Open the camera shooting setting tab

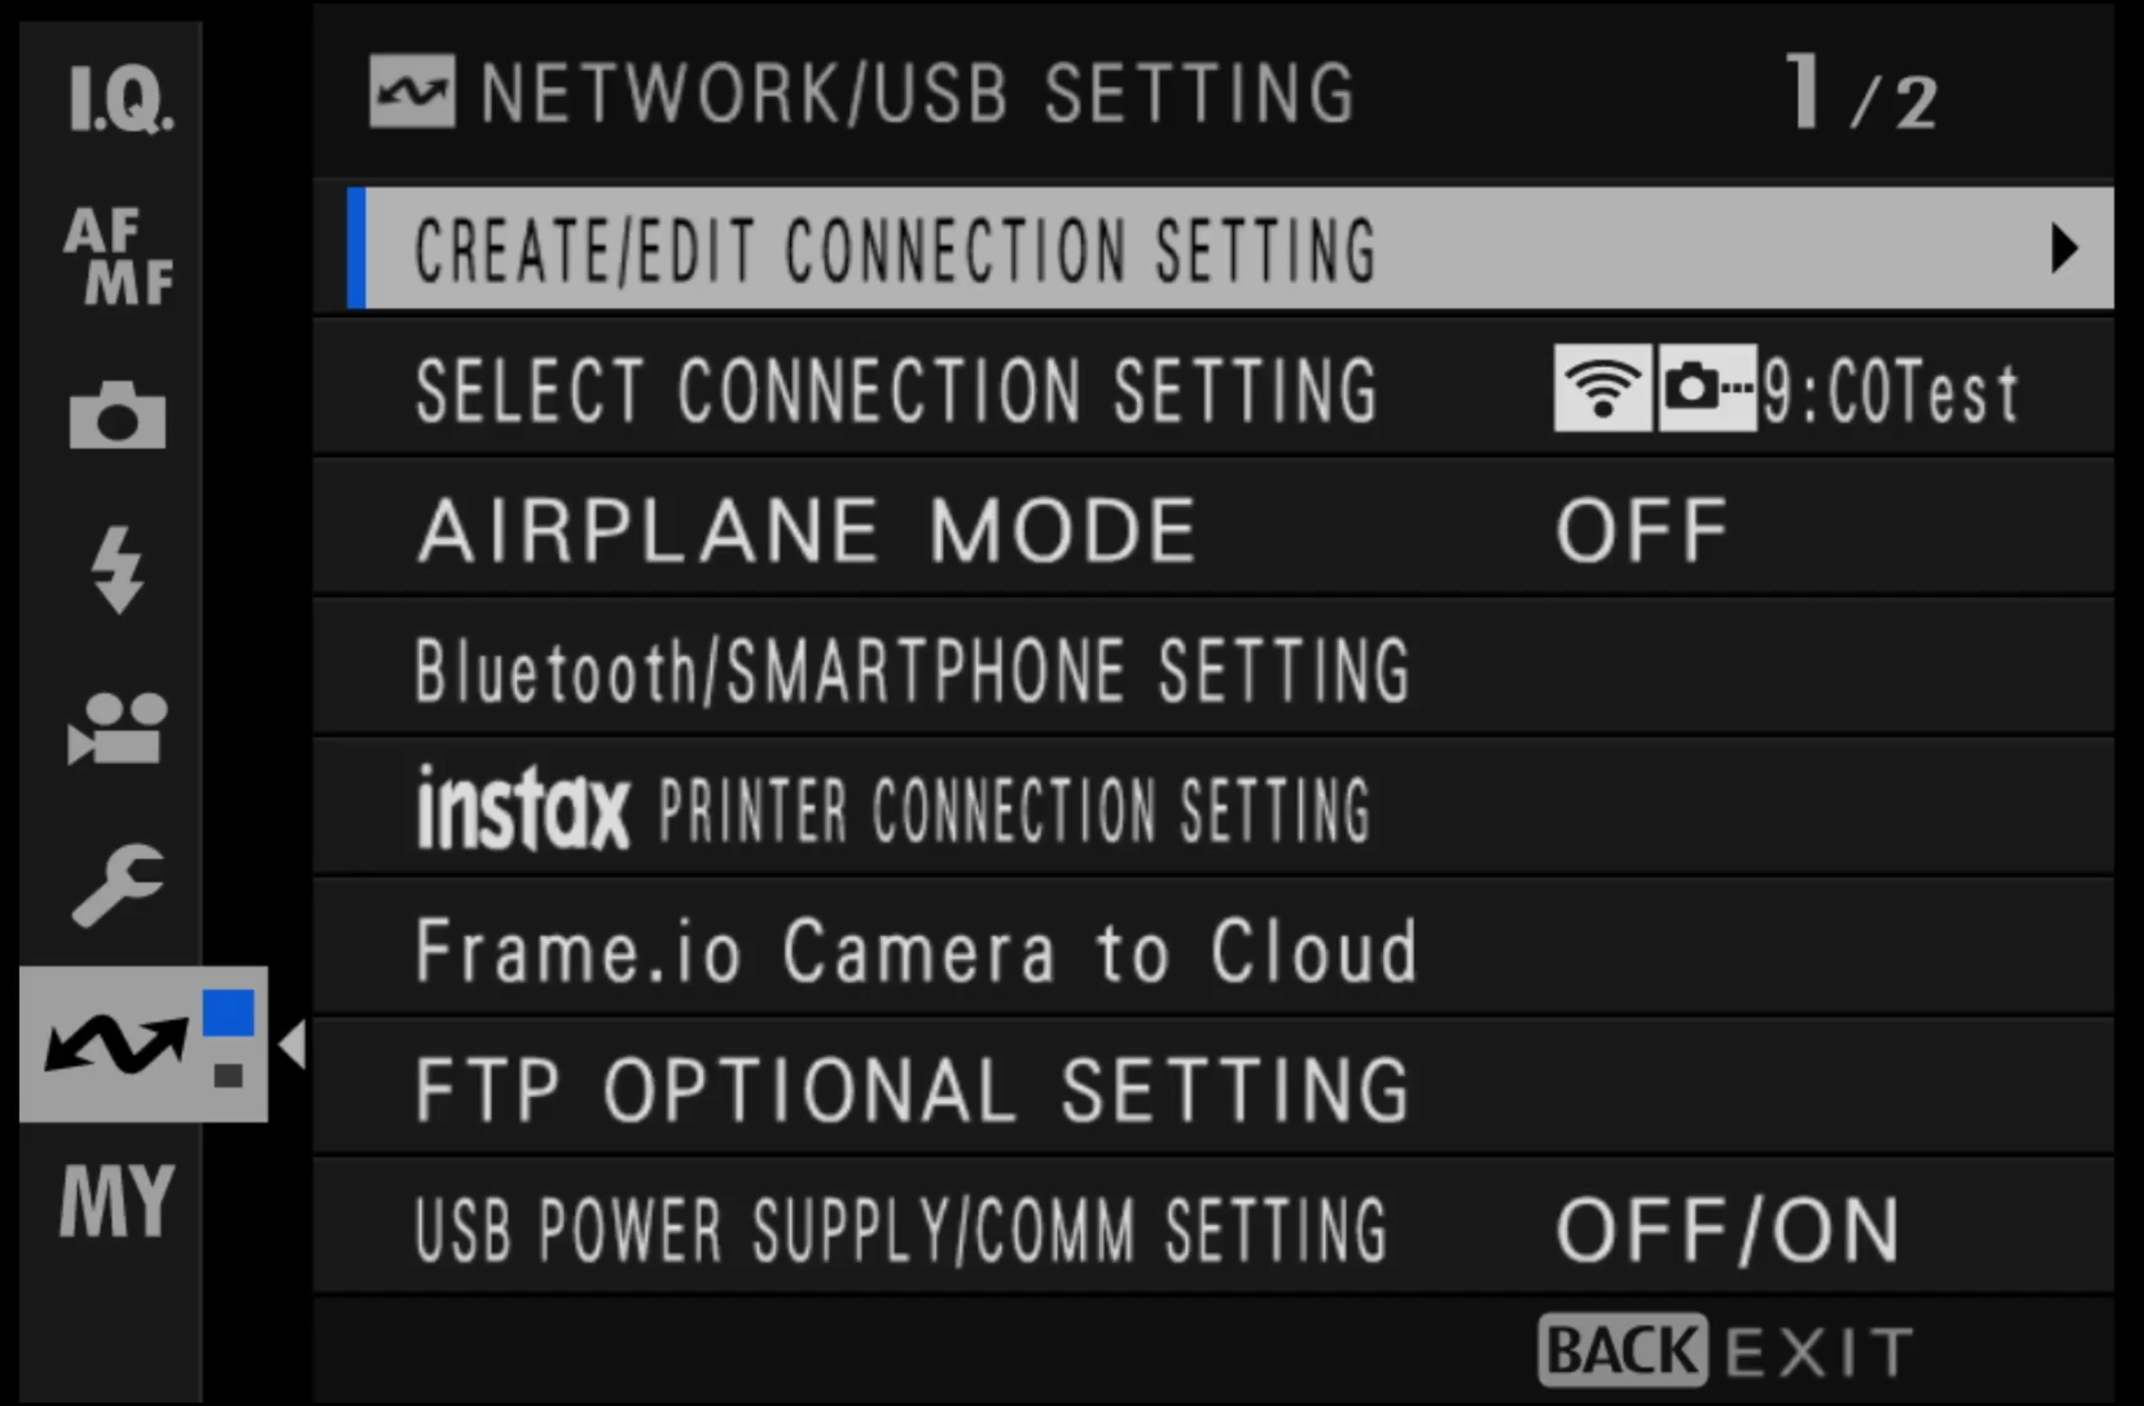(x=117, y=414)
